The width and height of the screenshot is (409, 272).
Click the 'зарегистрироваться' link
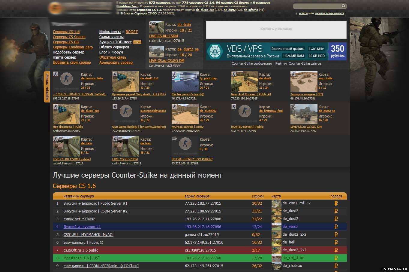coord(329,13)
